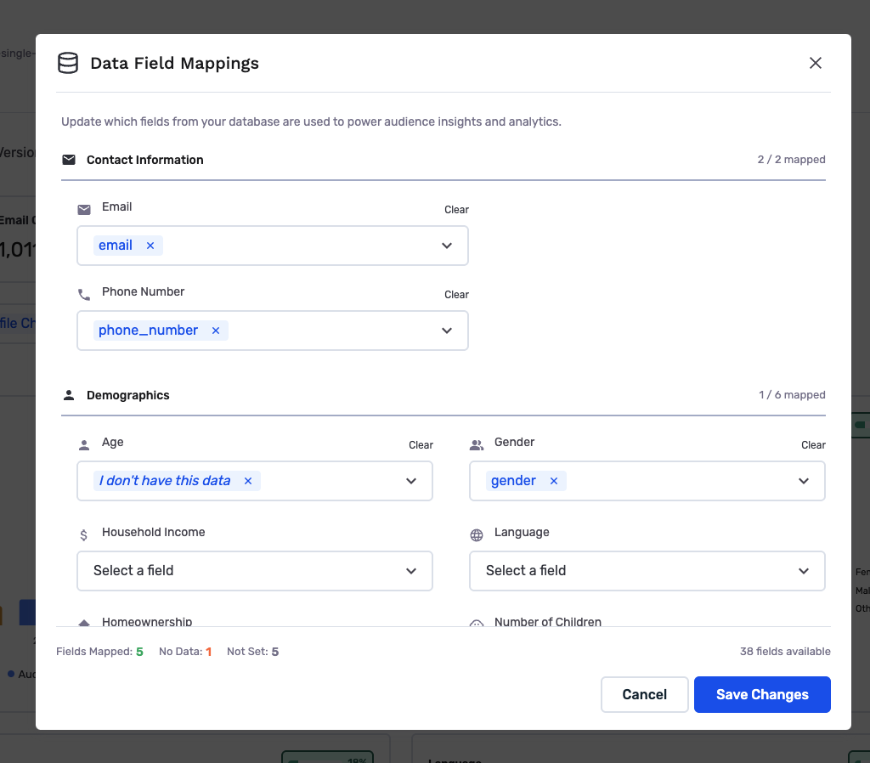The image size is (870, 763).
Task: Click the Language field label
Action: click(522, 532)
